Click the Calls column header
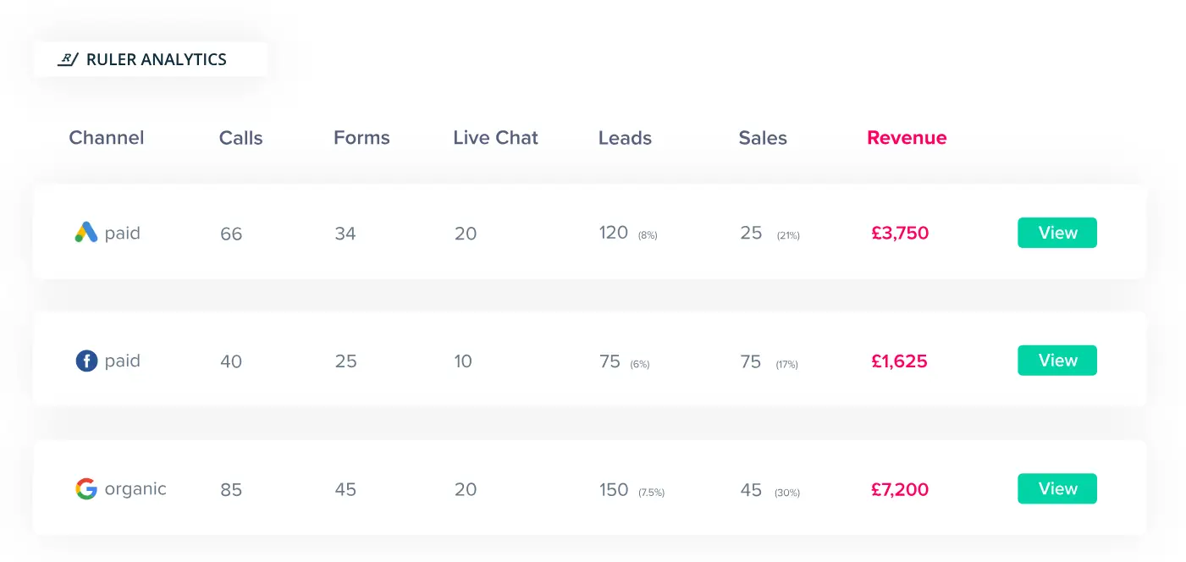This screenshot has width=1186, height=562. [240, 137]
